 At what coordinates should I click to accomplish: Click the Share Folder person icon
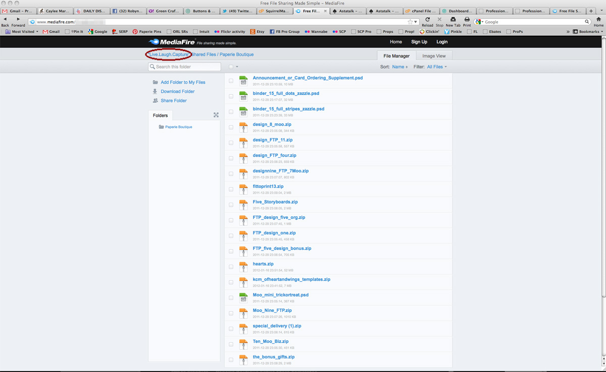point(155,101)
